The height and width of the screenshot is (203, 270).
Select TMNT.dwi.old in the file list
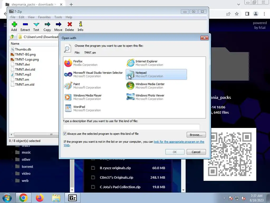[x=25, y=70]
